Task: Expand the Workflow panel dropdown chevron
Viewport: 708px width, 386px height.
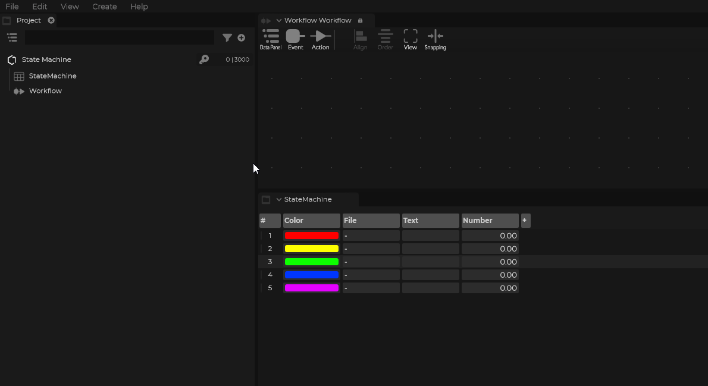Action: point(279,20)
